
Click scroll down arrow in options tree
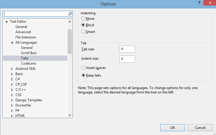click(70, 115)
